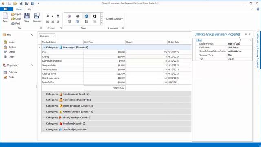Toggle Bold formatting
The width and height of the screenshot is (261, 147).
(x=48, y=16)
